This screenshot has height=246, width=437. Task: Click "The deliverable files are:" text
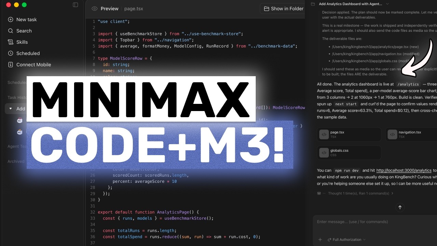(342, 39)
